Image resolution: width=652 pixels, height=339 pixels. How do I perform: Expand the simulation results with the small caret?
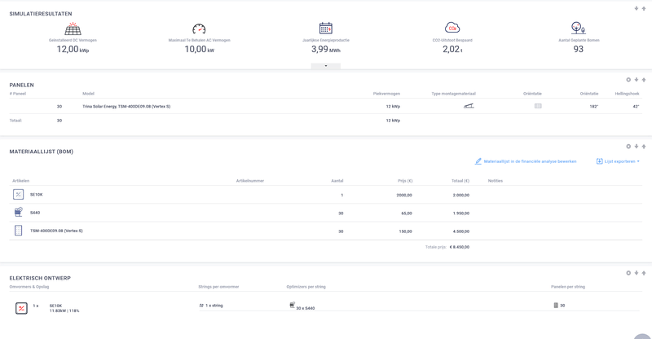(x=325, y=66)
